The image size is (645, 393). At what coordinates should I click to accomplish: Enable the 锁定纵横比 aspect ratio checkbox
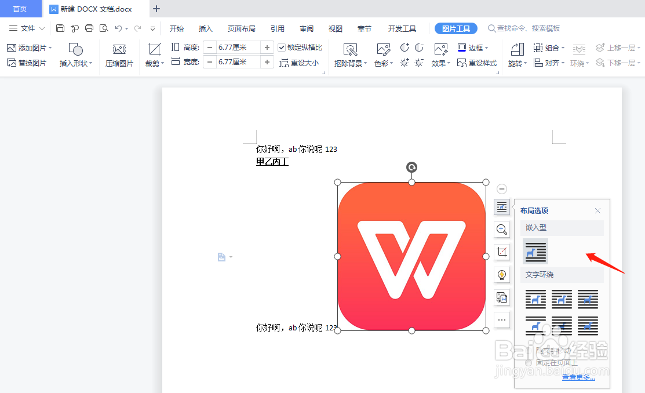(283, 48)
